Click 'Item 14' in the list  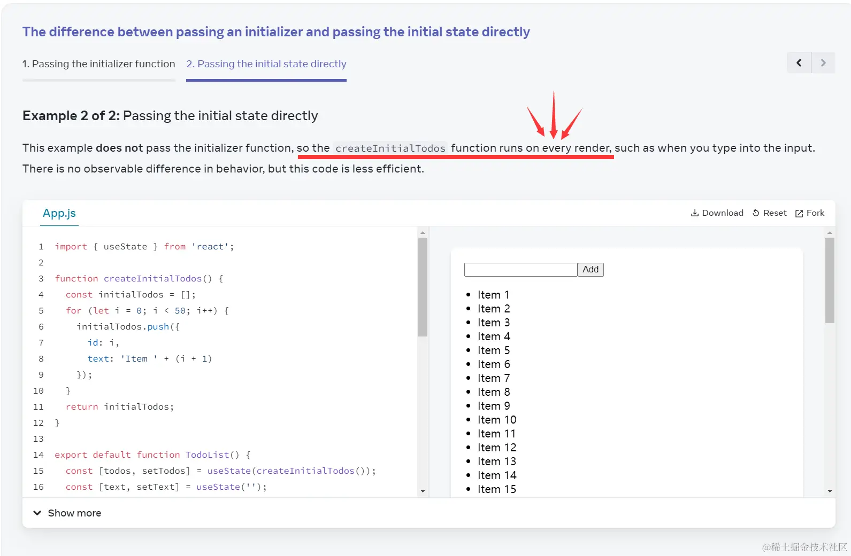coord(497,475)
